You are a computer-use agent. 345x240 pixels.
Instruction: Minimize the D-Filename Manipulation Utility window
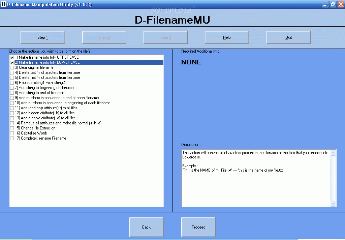point(325,4)
